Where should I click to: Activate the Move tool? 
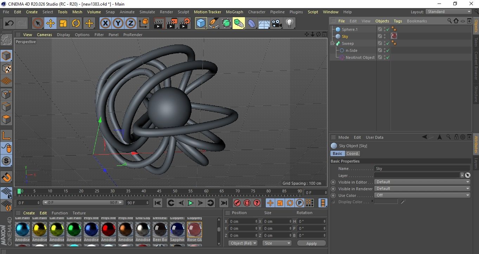(51, 23)
